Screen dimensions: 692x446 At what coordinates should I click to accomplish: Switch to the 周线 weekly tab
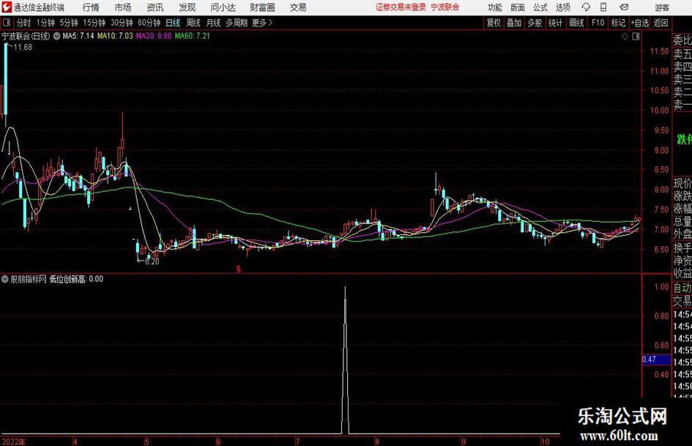(193, 23)
